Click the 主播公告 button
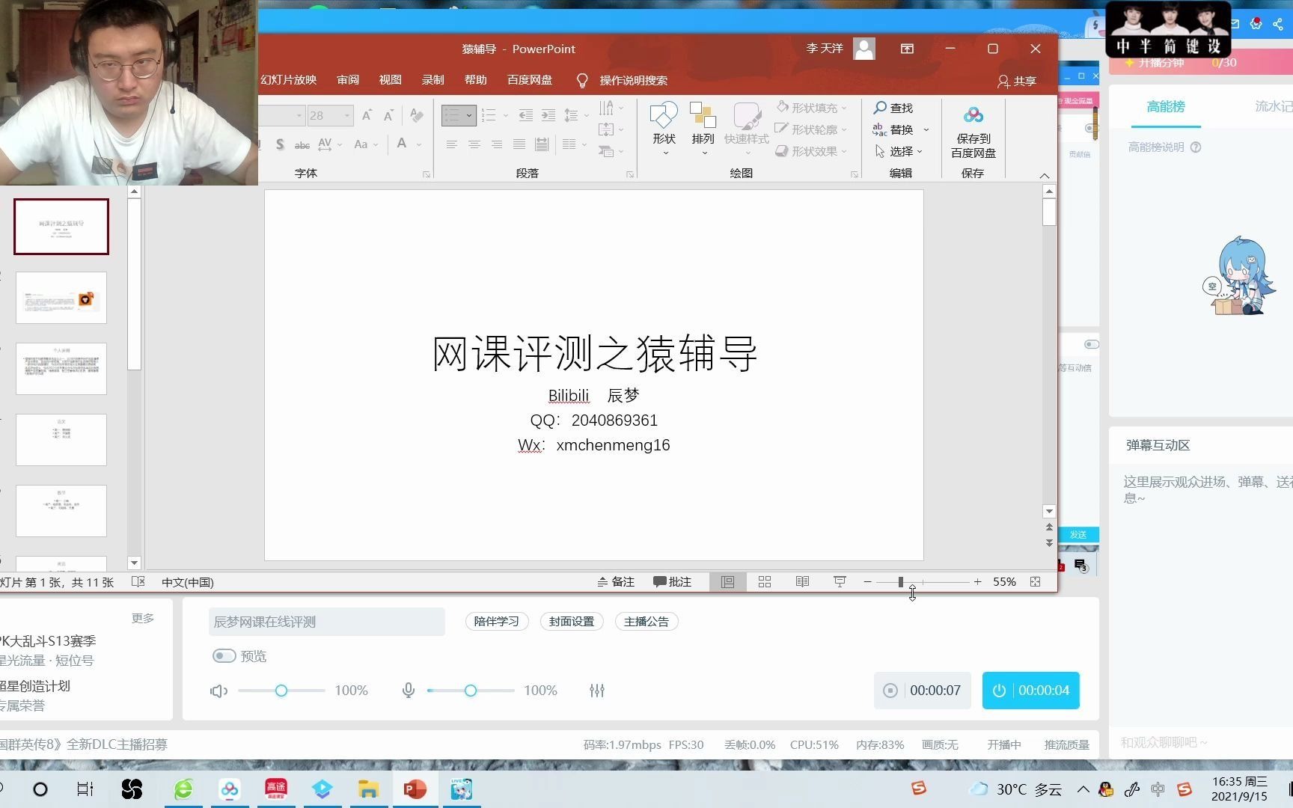The width and height of the screenshot is (1293, 808). pos(646,621)
